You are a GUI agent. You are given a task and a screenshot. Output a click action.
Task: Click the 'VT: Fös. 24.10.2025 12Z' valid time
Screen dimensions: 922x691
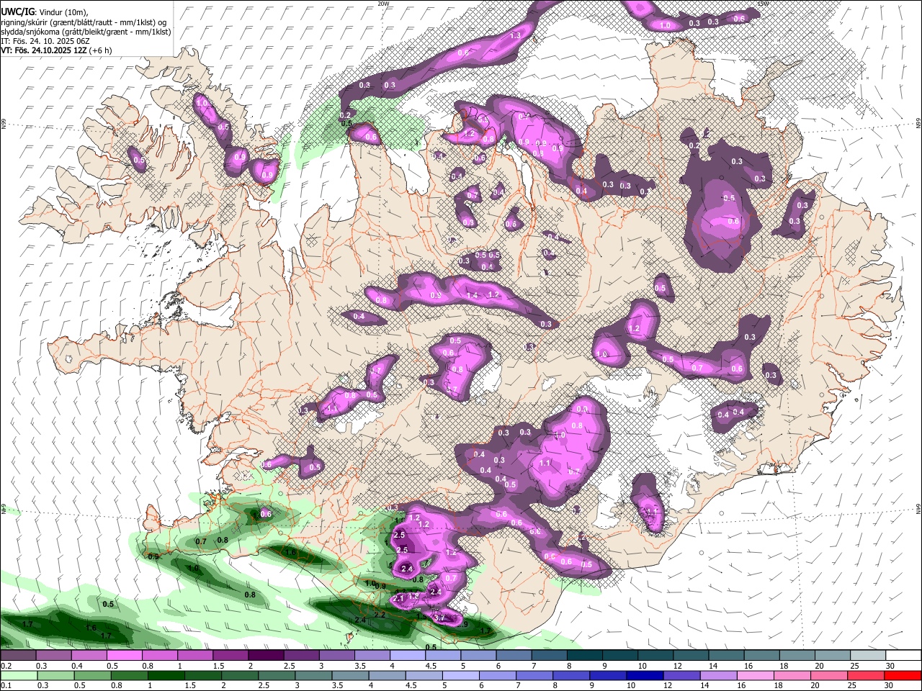[45, 50]
